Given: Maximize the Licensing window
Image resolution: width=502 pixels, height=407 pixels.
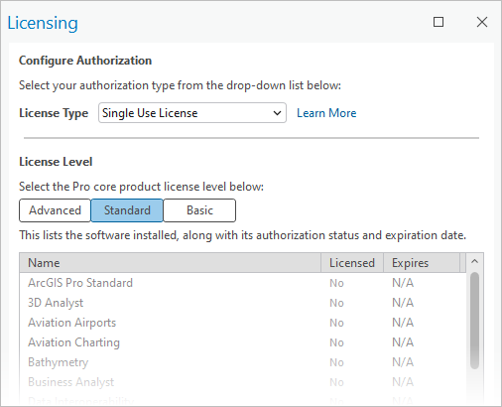Looking at the screenshot, I should tap(439, 22).
